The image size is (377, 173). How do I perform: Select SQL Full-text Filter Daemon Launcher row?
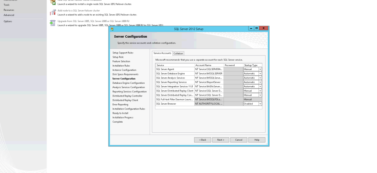click(x=175, y=100)
